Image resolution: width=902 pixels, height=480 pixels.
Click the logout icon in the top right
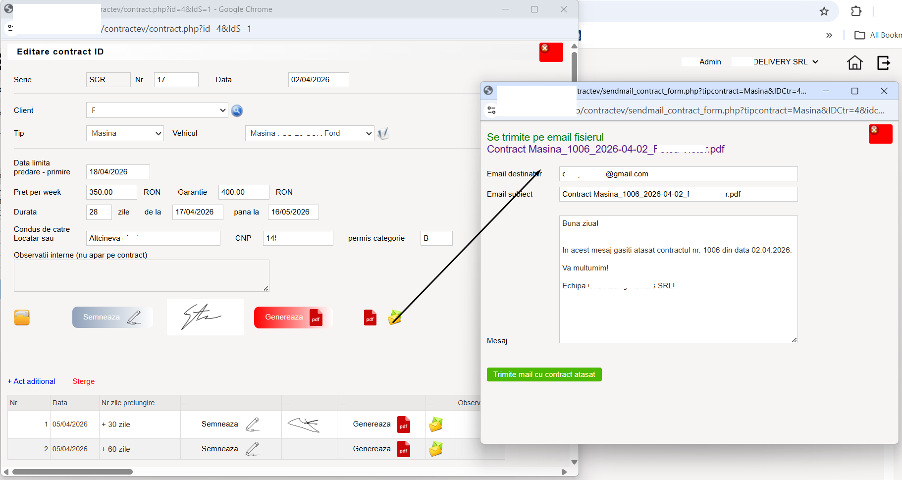884,62
